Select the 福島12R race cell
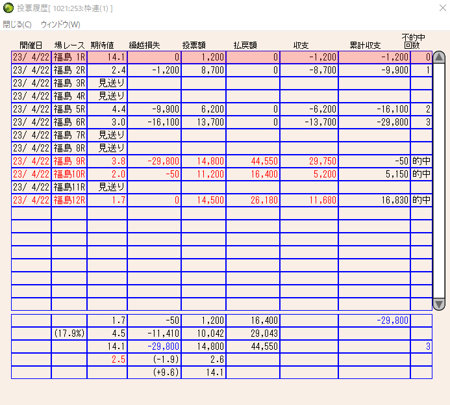450x405 pixels. [69, 200]
